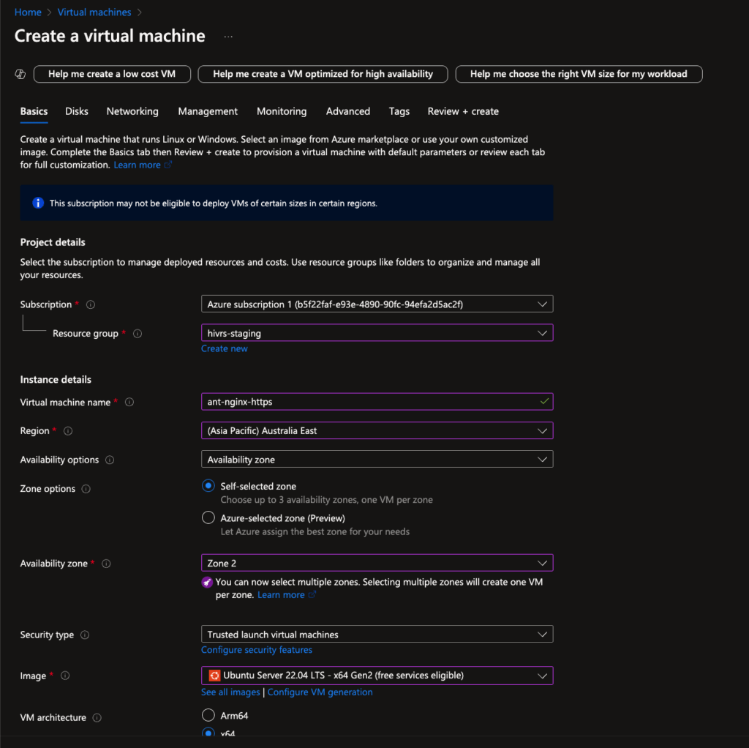
Task: Choose the Arm64 architecture radio button
Action: pos(208,715)
